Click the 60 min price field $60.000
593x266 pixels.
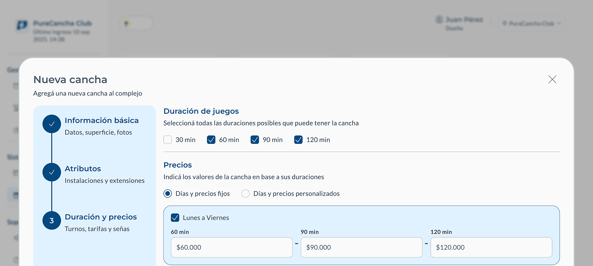(232, 247)
